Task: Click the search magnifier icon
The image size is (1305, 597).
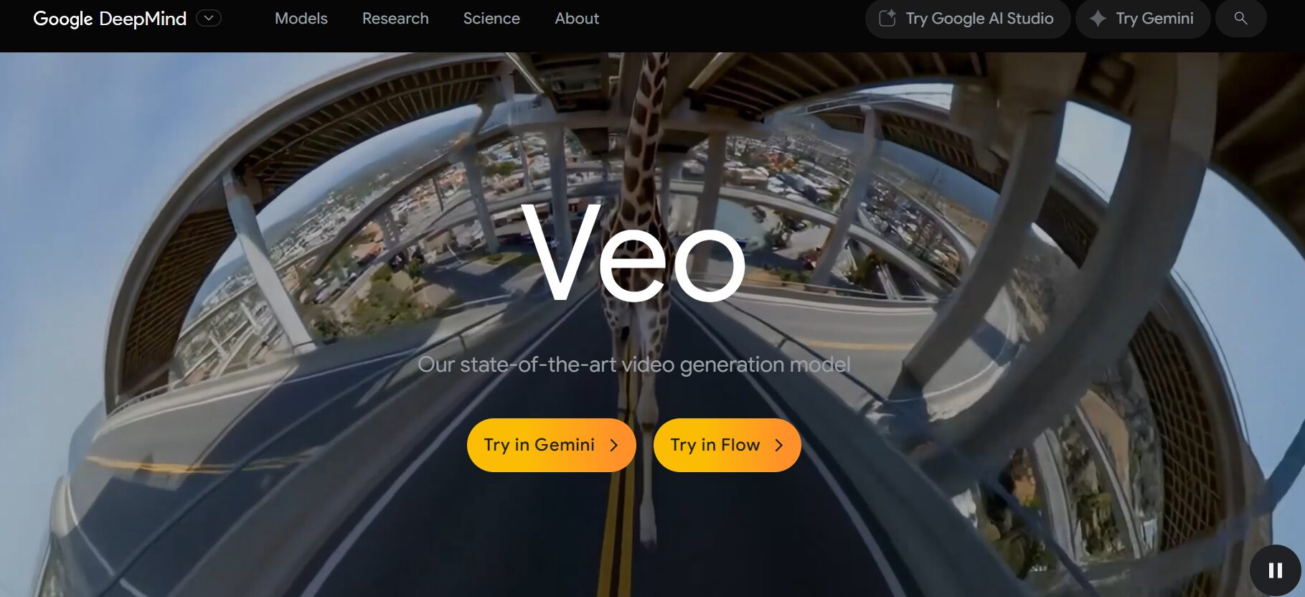Action: point(1240,19)
